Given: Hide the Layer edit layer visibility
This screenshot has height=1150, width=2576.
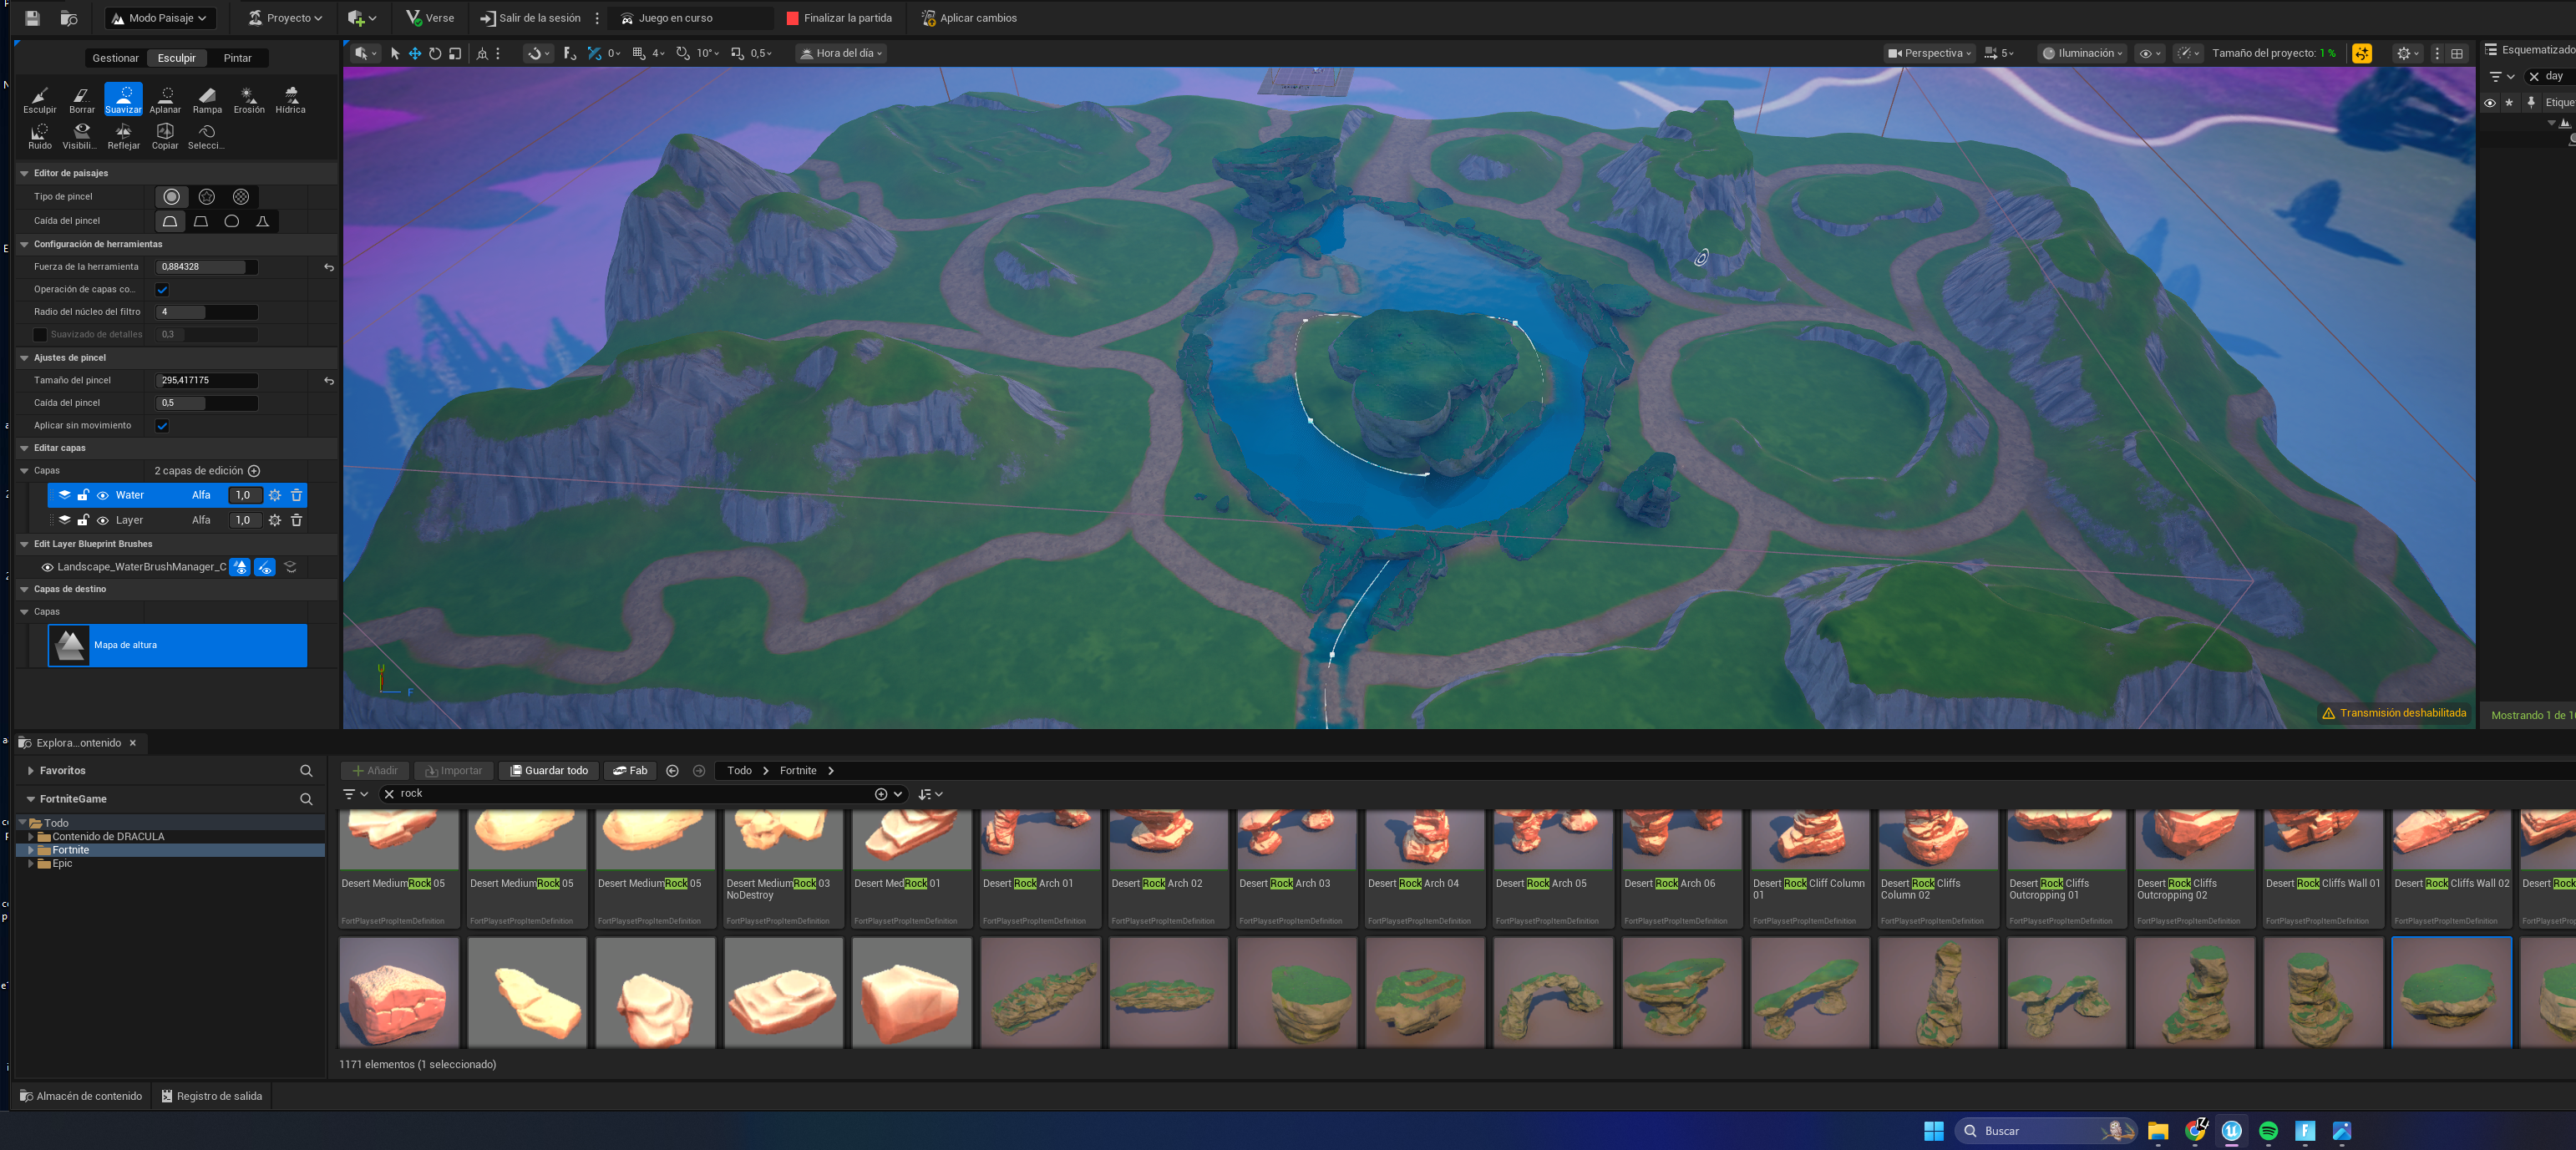Looking at the screenshot, I should tap(102, 520).
